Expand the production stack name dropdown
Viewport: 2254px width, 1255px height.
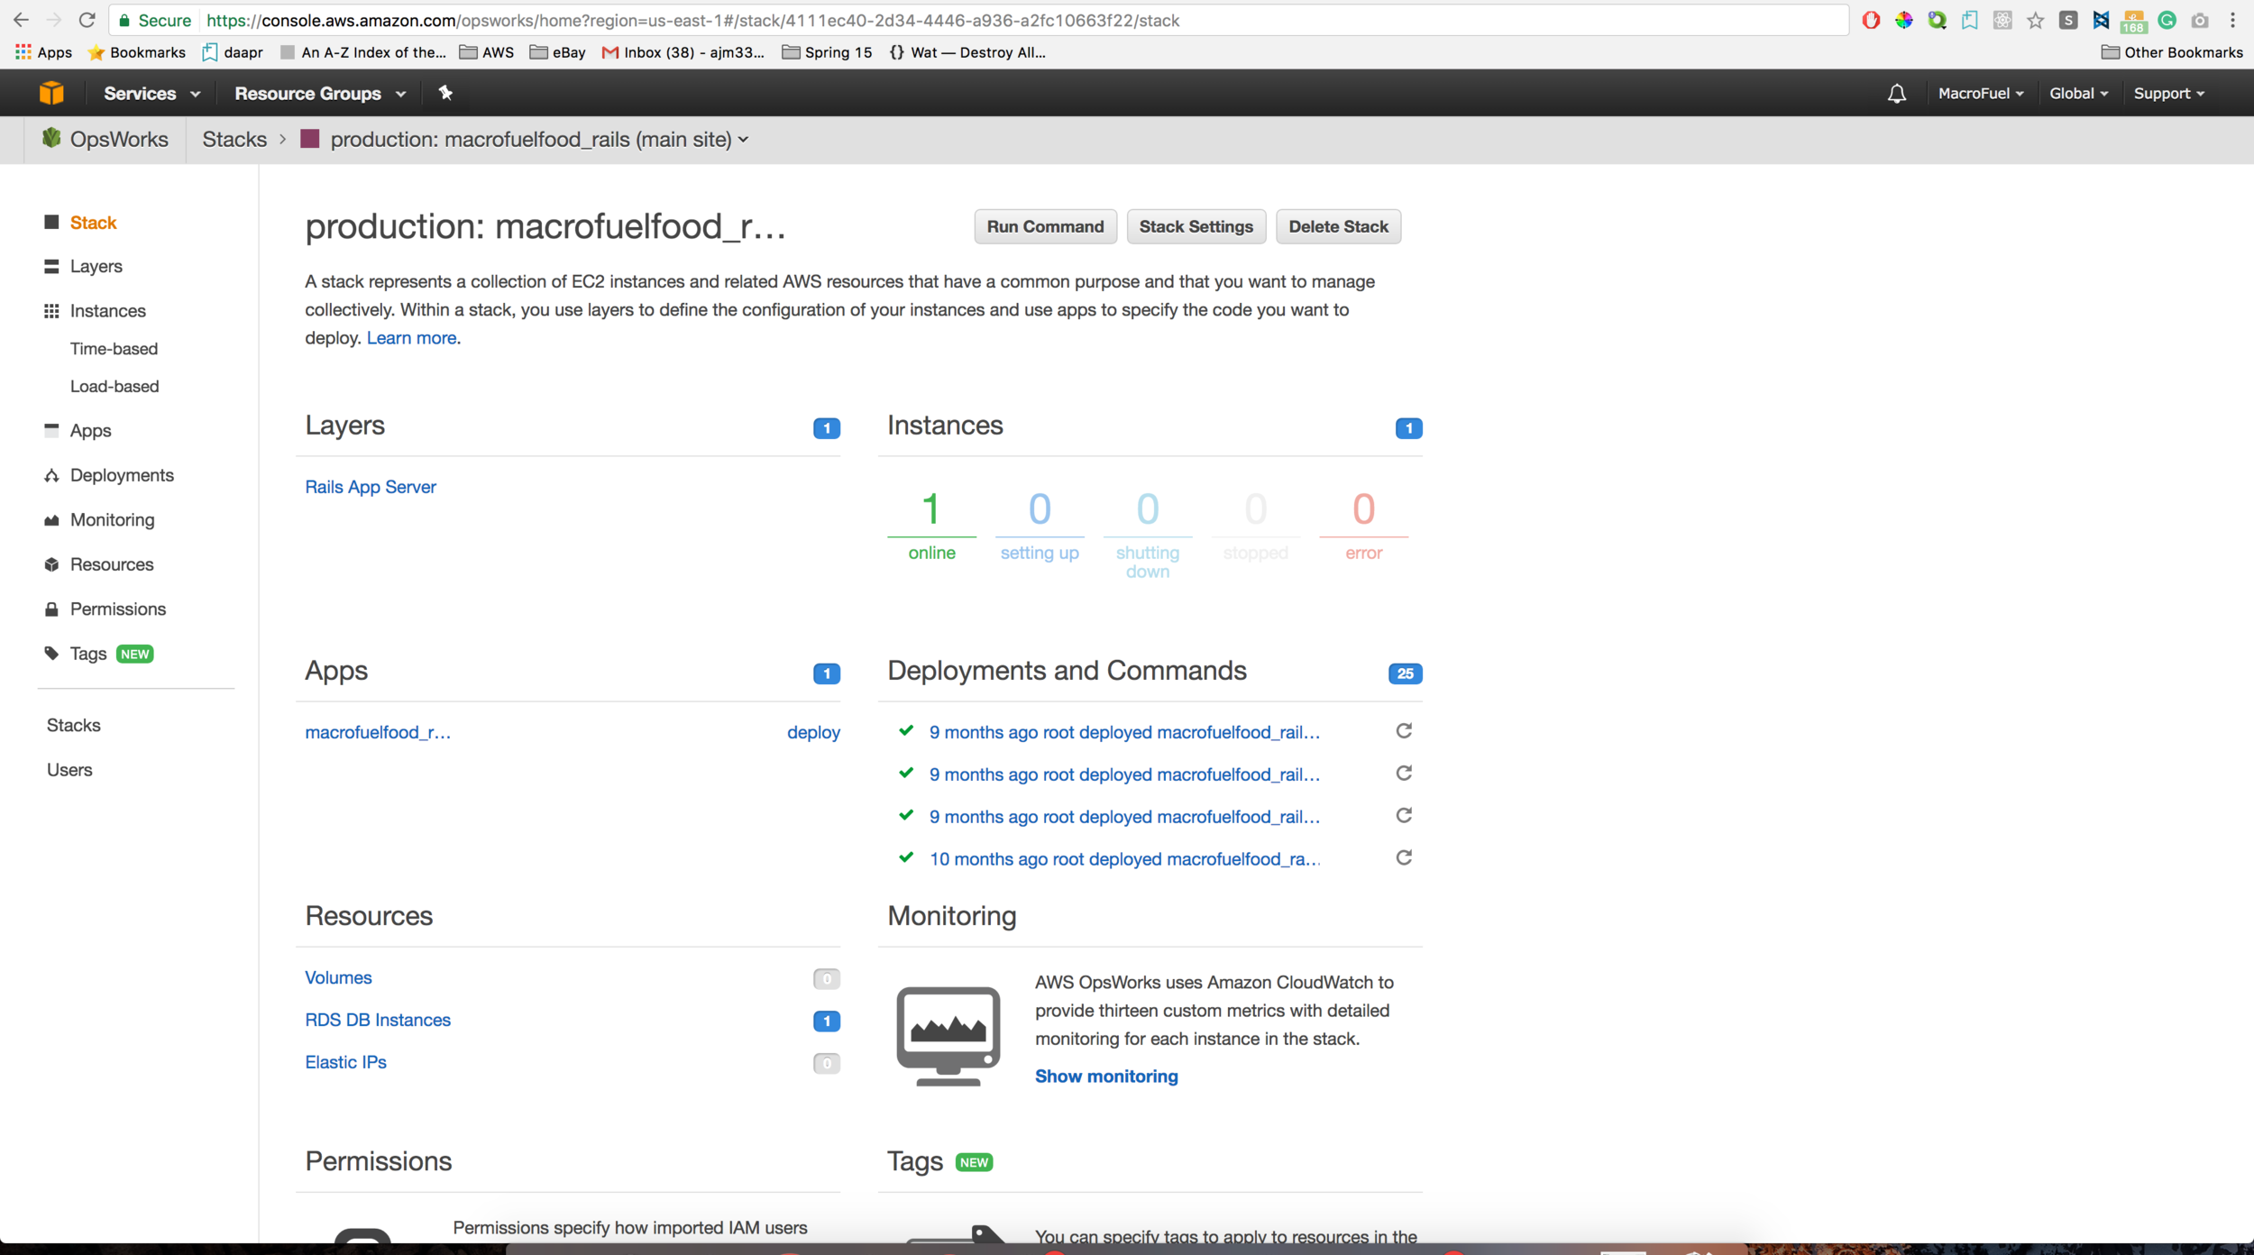pyautogui.click(x=539, y=139)
